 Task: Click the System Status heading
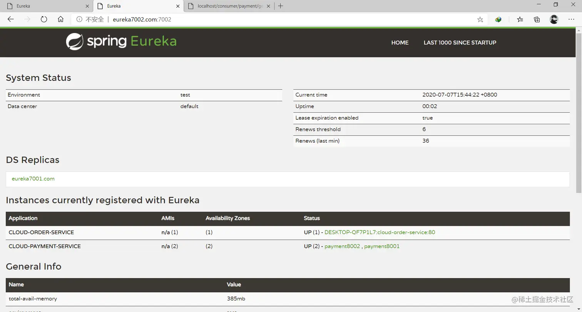click(x=38, y=78)
